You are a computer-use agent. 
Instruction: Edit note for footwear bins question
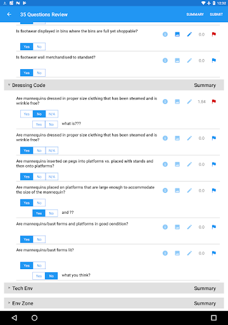[189, 34]
